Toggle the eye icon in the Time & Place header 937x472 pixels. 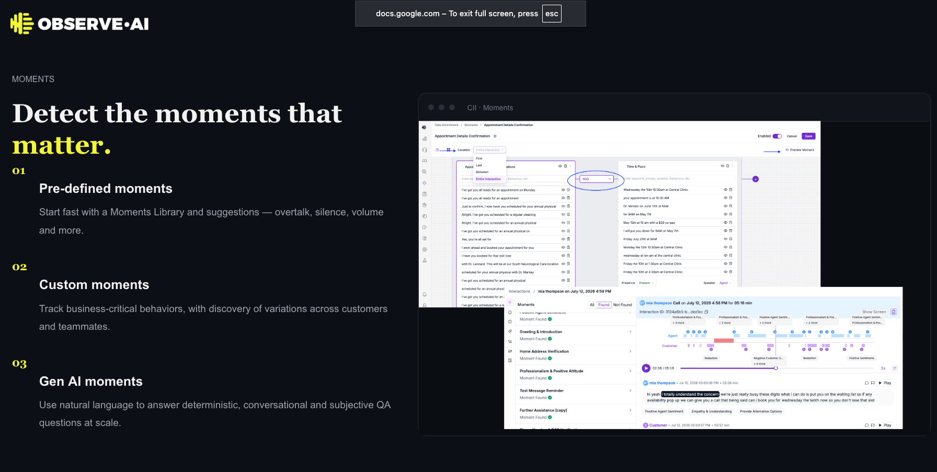pyautogui.click(x=722, y=166)
